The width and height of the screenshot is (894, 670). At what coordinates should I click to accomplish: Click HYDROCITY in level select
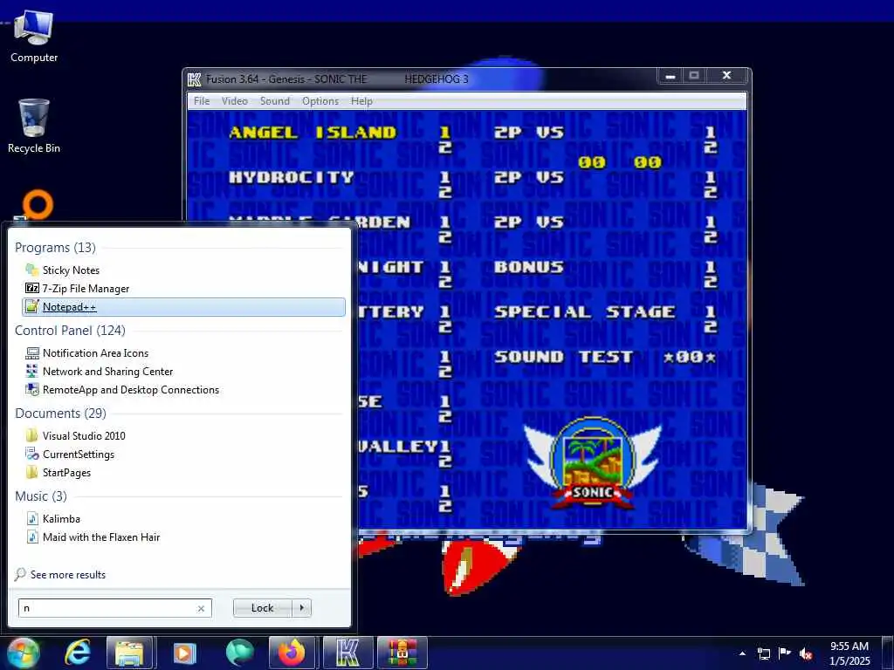292,177
